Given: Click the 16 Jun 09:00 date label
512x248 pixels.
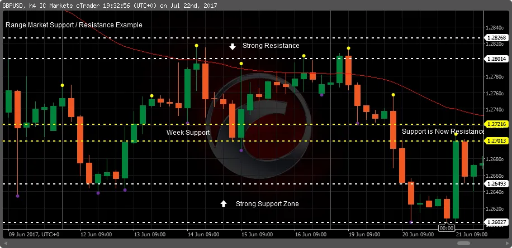Looking at the screenshot, I should (x=311, y=234).
